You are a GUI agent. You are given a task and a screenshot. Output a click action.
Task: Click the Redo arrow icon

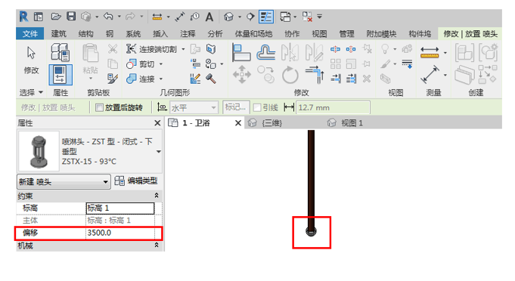tap(130, 17)
